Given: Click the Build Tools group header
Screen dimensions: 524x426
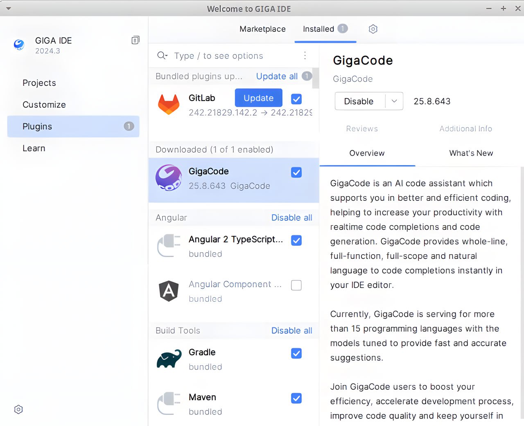Looking at the screenshot, I should (178, 331).
